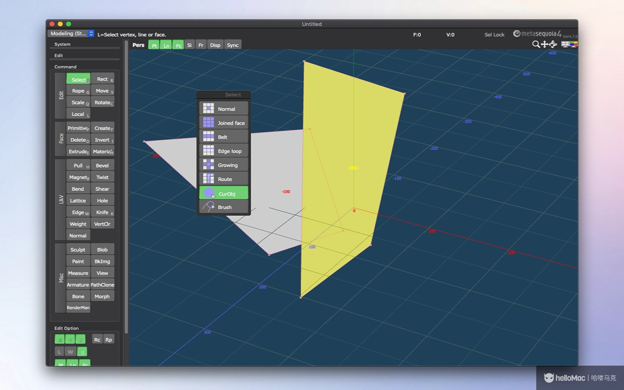Select the Zoom magnifier view tool
Viewport: 624px width, 390px height.
pos(536,44)
